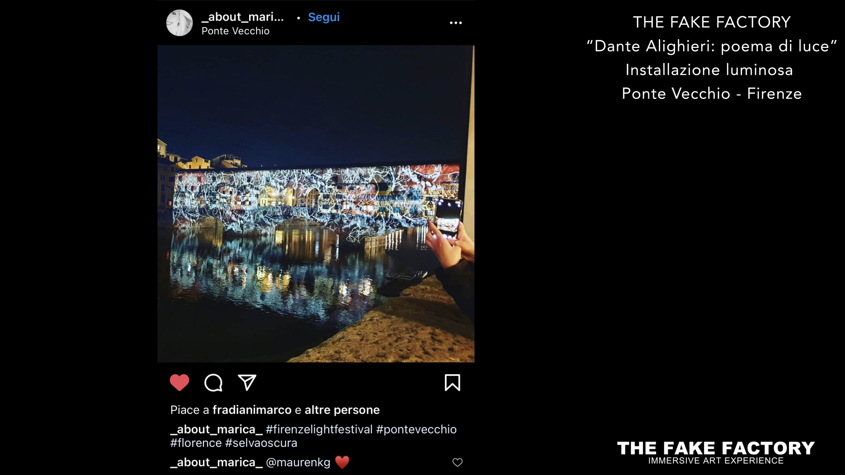This screenshot has width=845, height=475.
Task: Like the comment with small heart icon
Action: (458, 462)
